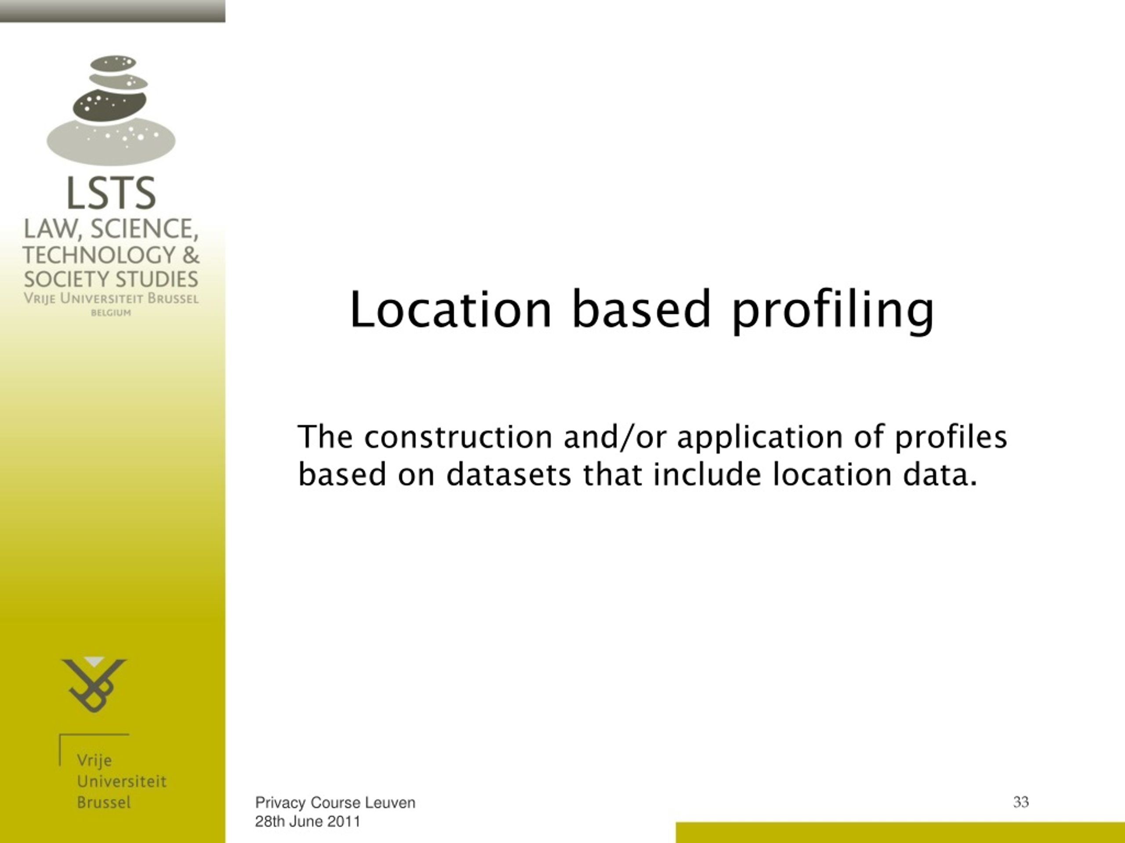
Task: Click the line "The construction and/or application of profiles"
Action: (652, 437)
